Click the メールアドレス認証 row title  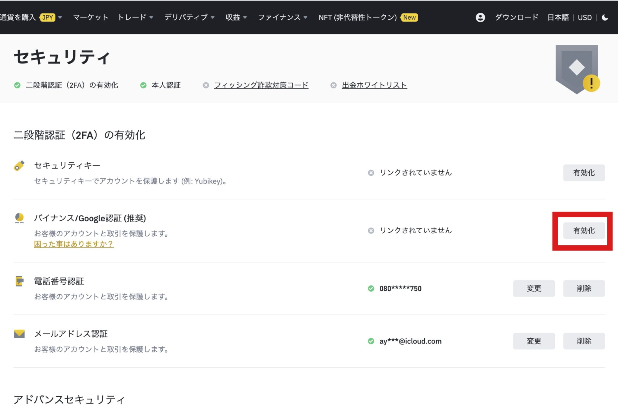(71, 334)
